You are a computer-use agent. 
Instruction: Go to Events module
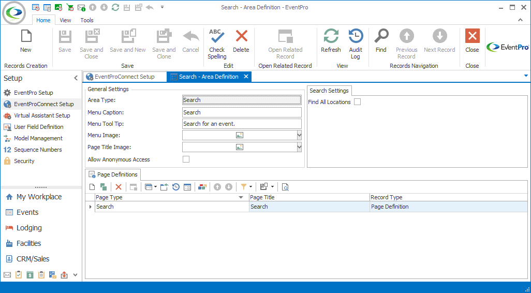coord(27,212)
